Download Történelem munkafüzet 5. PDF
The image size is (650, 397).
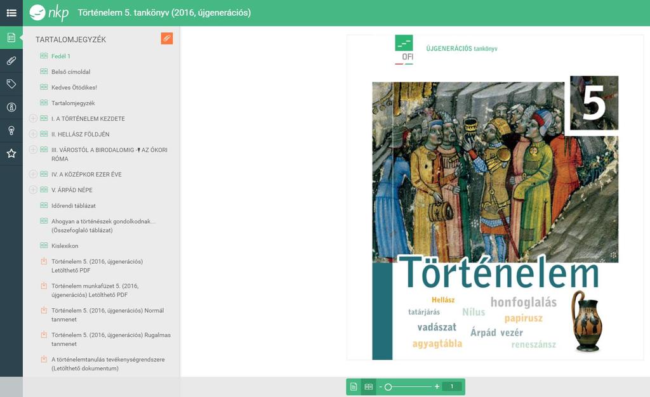pos(95,290)
